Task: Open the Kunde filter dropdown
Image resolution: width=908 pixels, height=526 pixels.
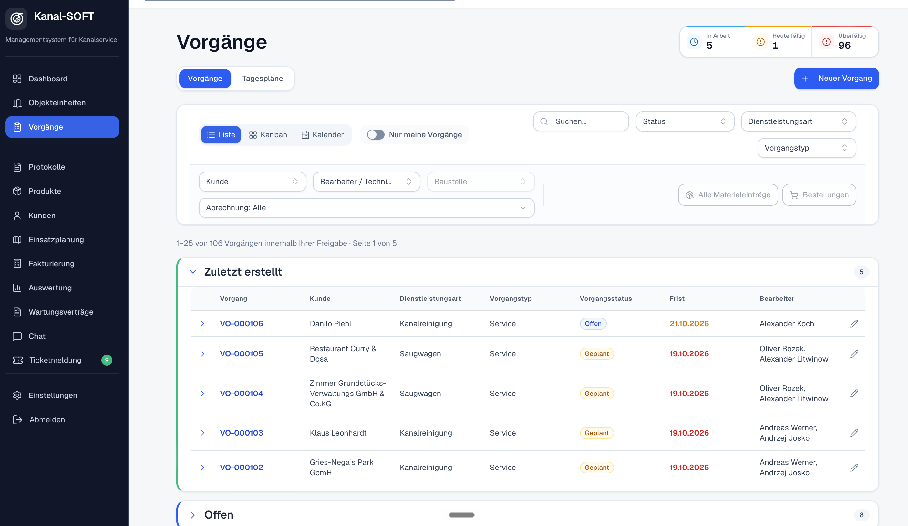Action: tap(252, 181)
